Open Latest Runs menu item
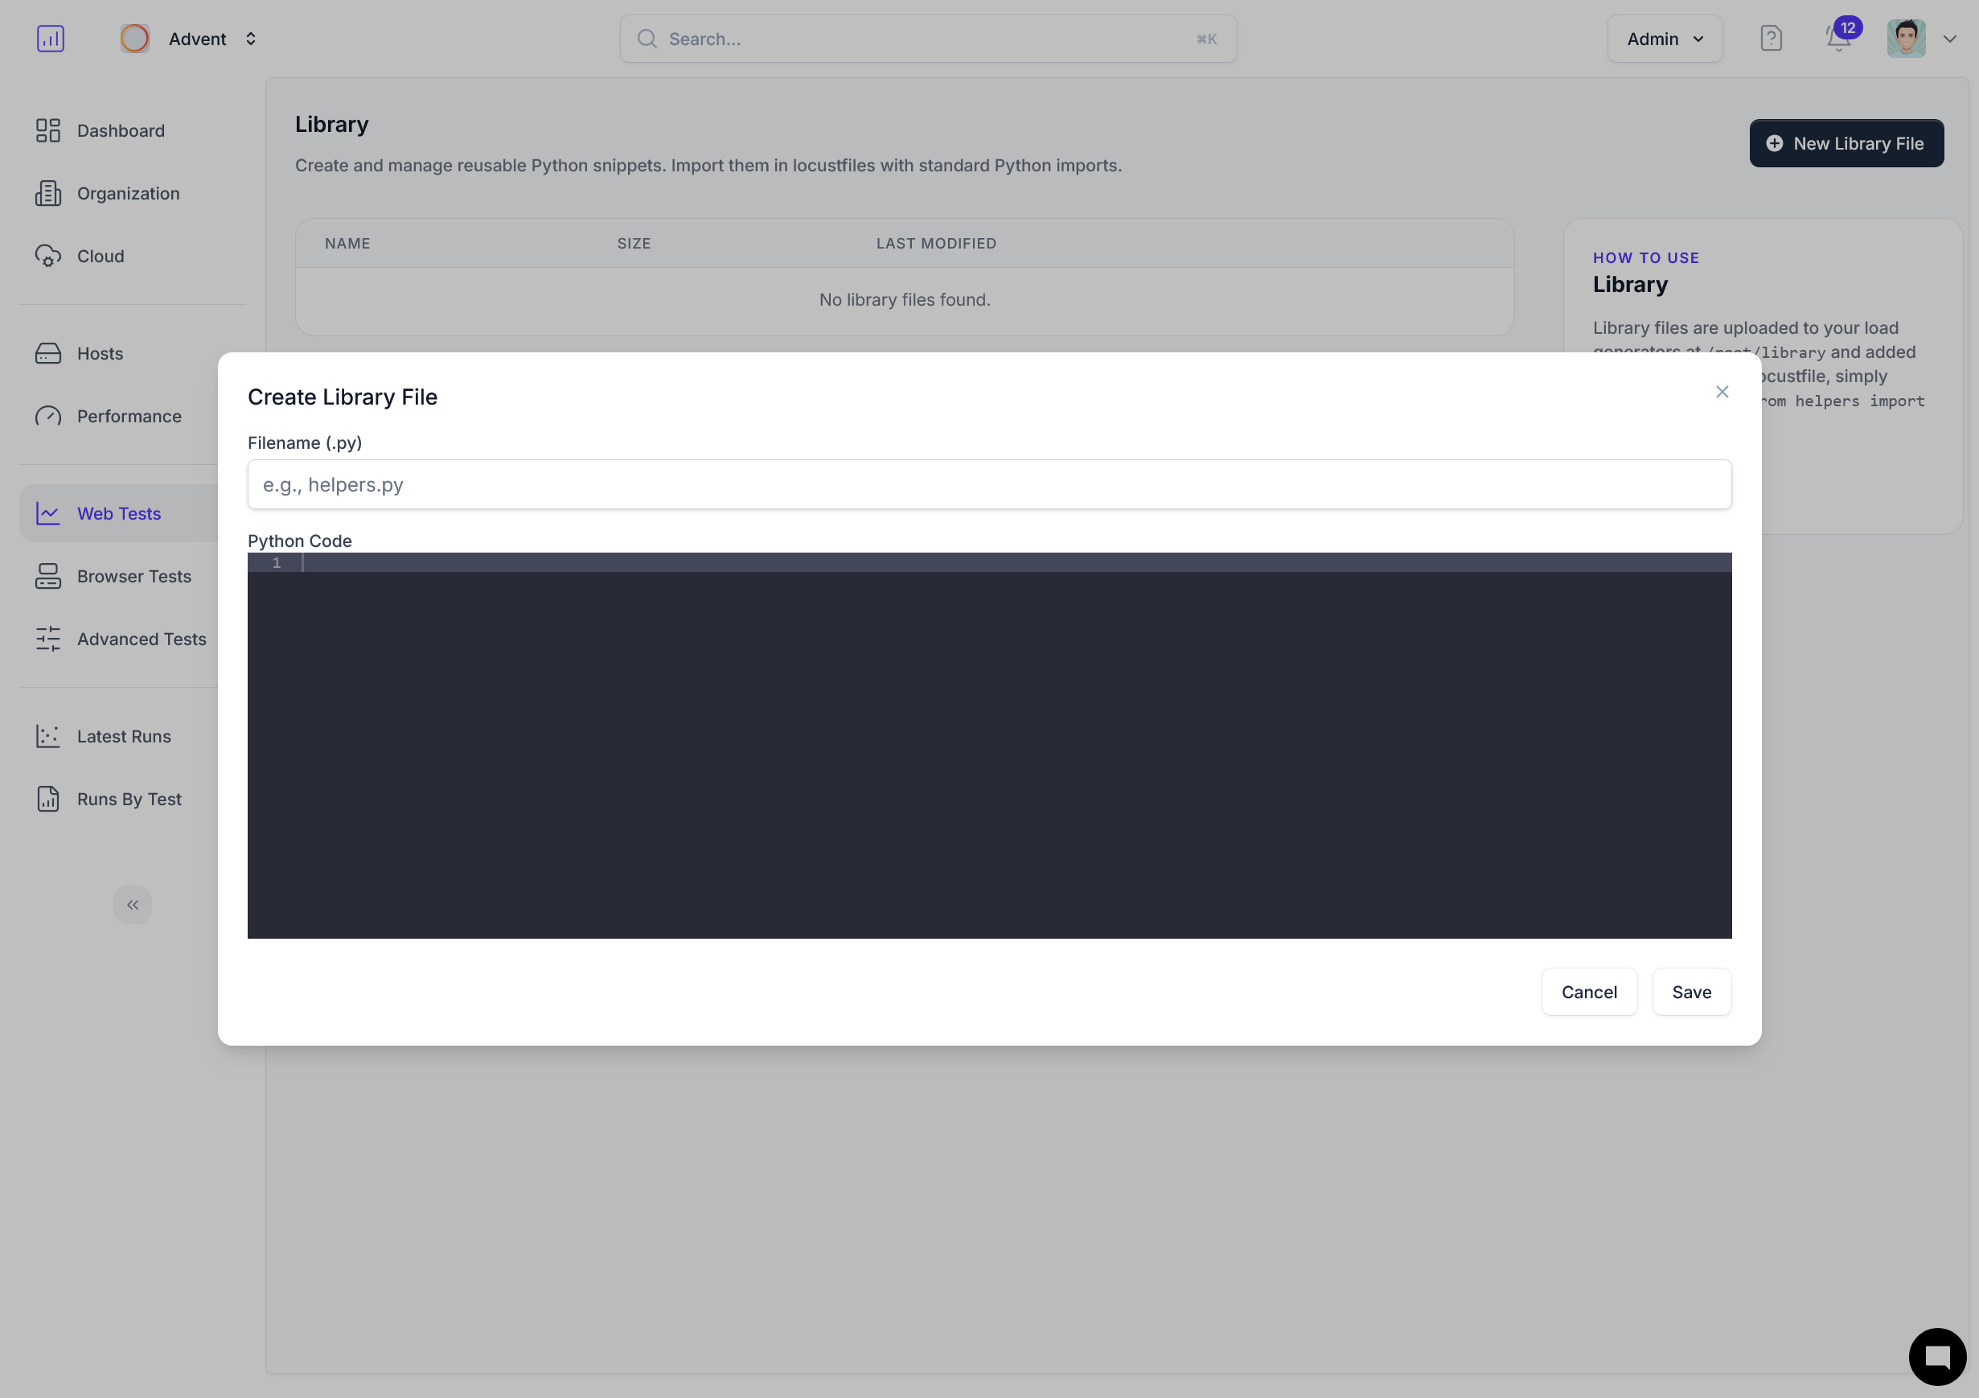Viewport: 1979px width, 1398px height. coord(124,737)
